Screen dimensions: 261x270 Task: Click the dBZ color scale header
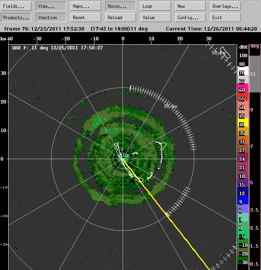tap(243, 47)
